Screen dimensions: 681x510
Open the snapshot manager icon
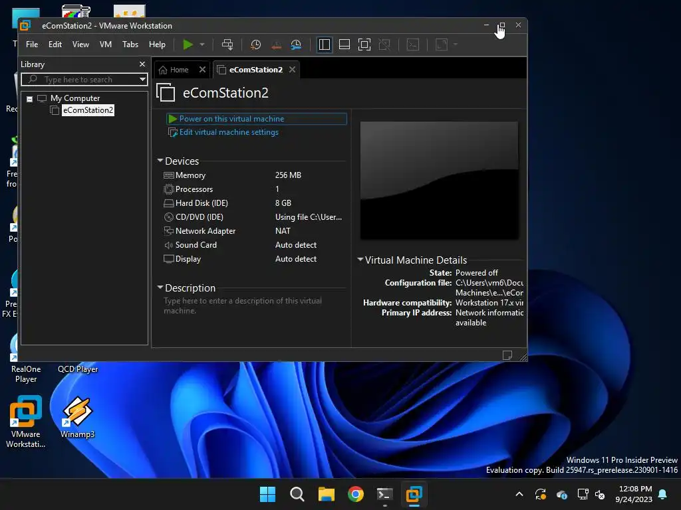tap(296, 44)
